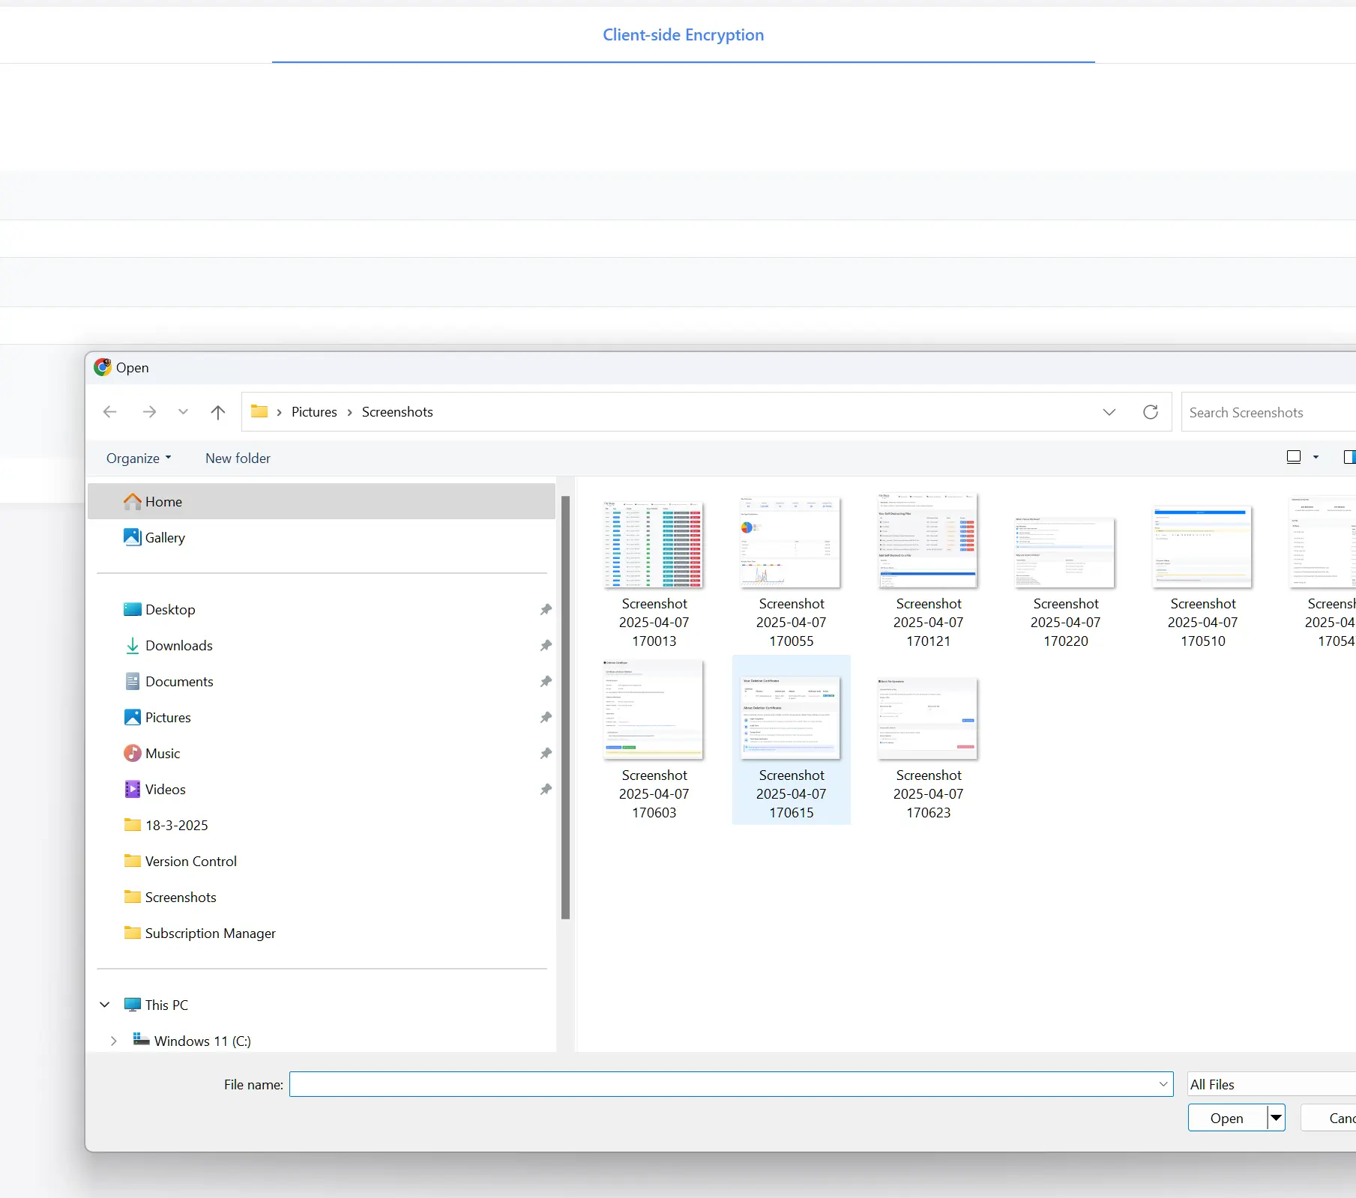This screenshot has width=1356, height=1198.
Task: Open Gallery in navigation pane
Action: tap(165, 537)
